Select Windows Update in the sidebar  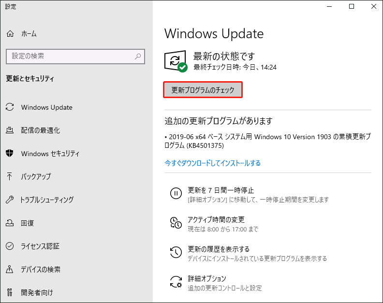(x=46, y=107)
